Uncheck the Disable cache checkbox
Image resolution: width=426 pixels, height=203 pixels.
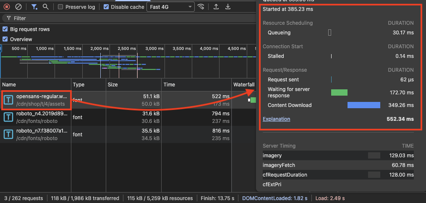106,7
